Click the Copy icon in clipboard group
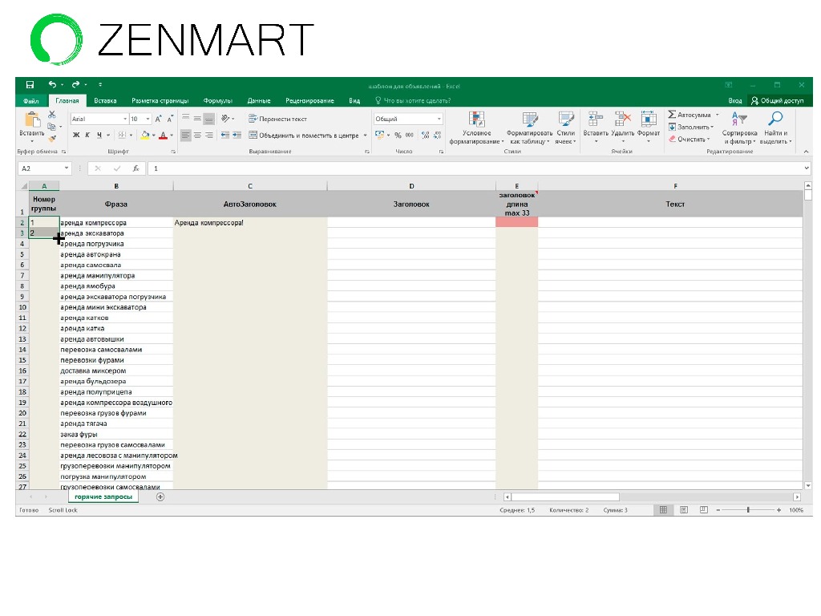Viewport: 821px width, 616px height. [x=51, y=127]
